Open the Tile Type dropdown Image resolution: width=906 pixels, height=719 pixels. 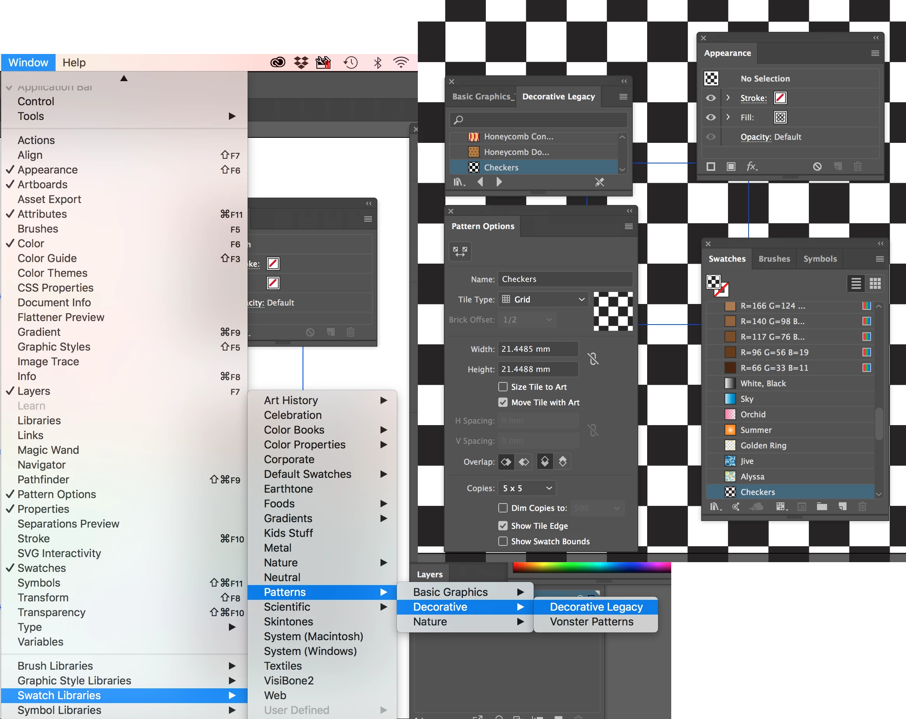543,299
